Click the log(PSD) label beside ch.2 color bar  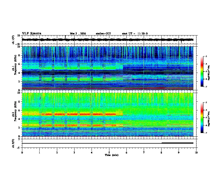[x=209, y=119]
